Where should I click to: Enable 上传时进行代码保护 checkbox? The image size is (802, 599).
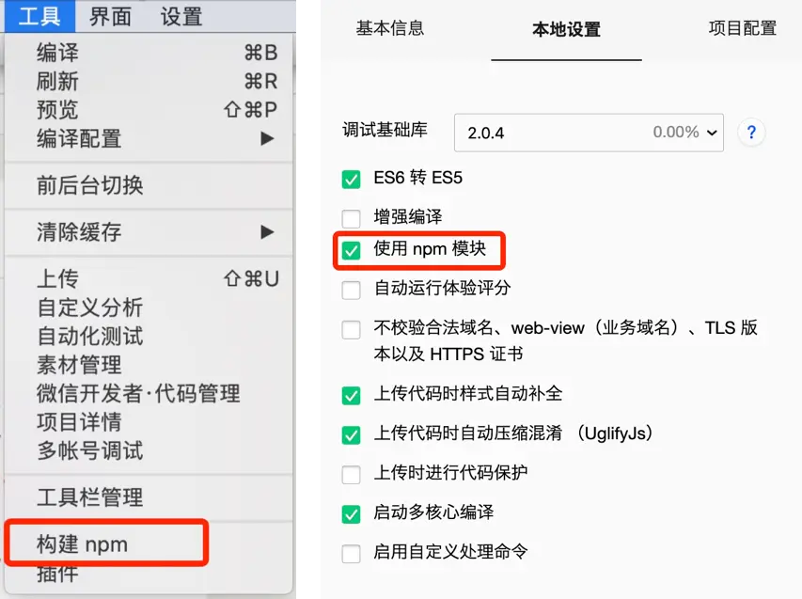click(x=351, y=474)
